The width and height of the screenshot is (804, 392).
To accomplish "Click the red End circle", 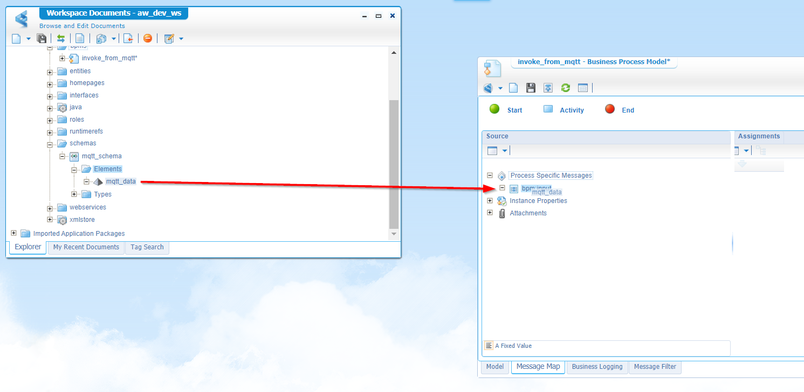I will pyautogui.click(x=610, y=109).
